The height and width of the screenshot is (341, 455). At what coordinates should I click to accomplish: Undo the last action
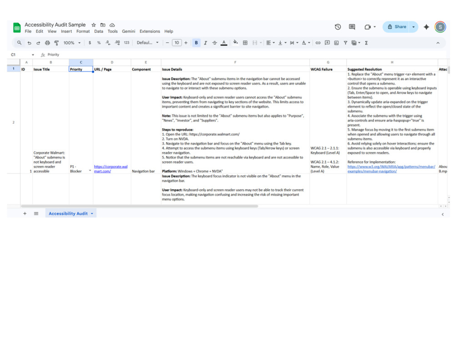[x=29, y=43]
